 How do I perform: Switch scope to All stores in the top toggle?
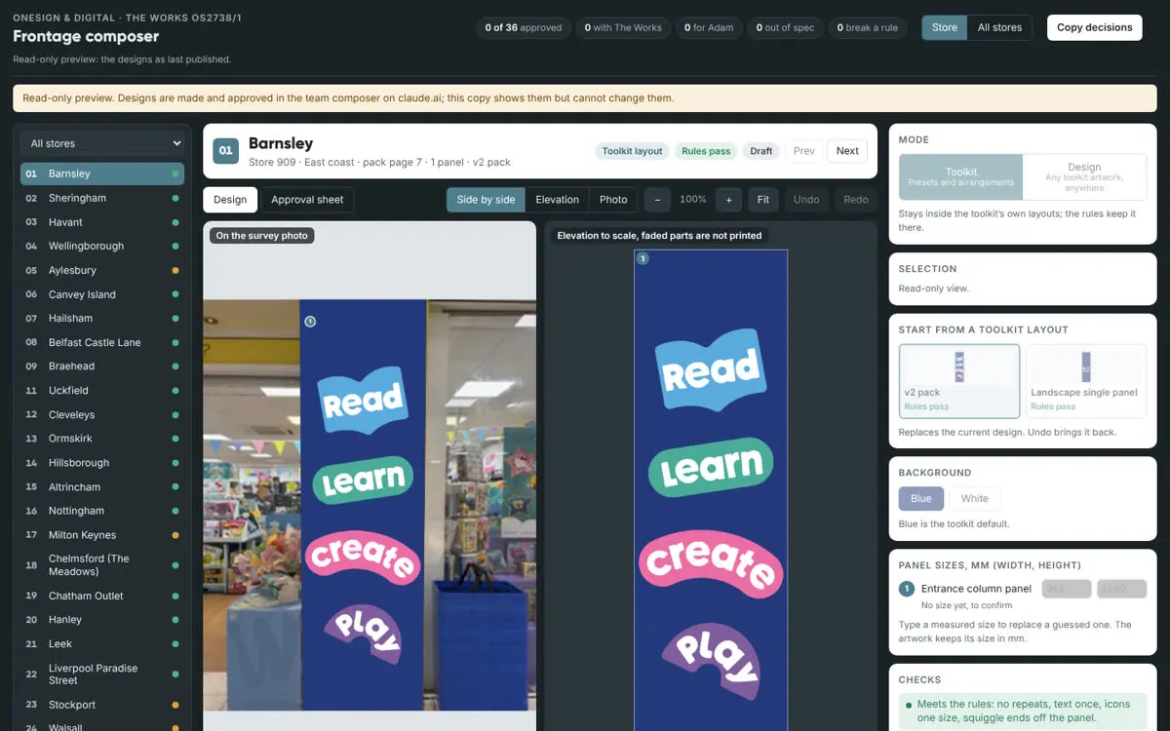tap(1000, 27)
